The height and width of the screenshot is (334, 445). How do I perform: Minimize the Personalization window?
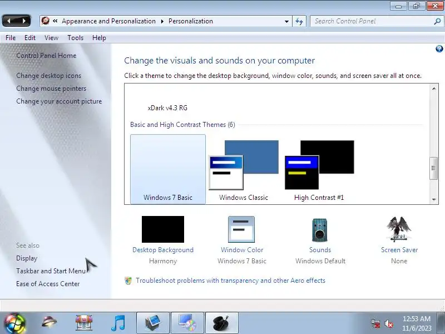click(398, 6)
